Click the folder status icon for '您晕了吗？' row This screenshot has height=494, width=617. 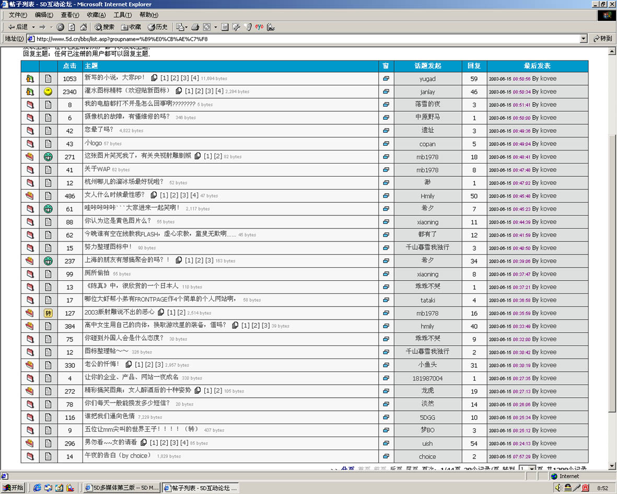point(30,131)
